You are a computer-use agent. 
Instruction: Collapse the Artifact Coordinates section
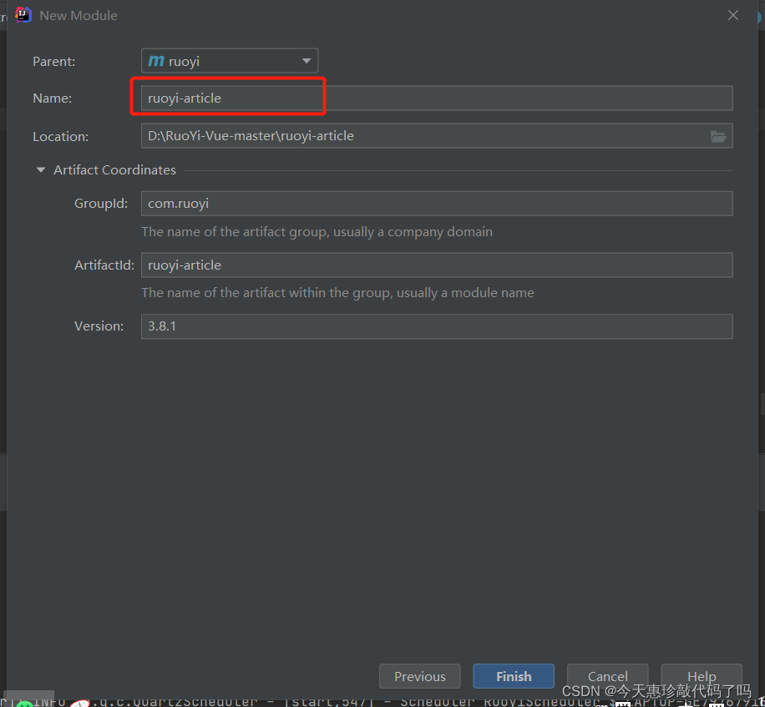(41, 169)
